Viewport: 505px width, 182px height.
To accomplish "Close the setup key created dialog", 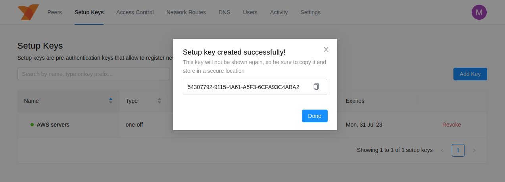I will click(x=326, y=49).
